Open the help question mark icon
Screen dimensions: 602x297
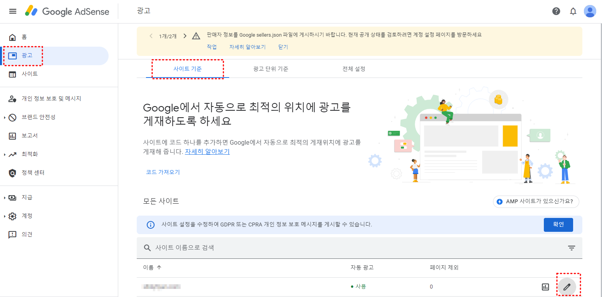(x=556, y=11)
